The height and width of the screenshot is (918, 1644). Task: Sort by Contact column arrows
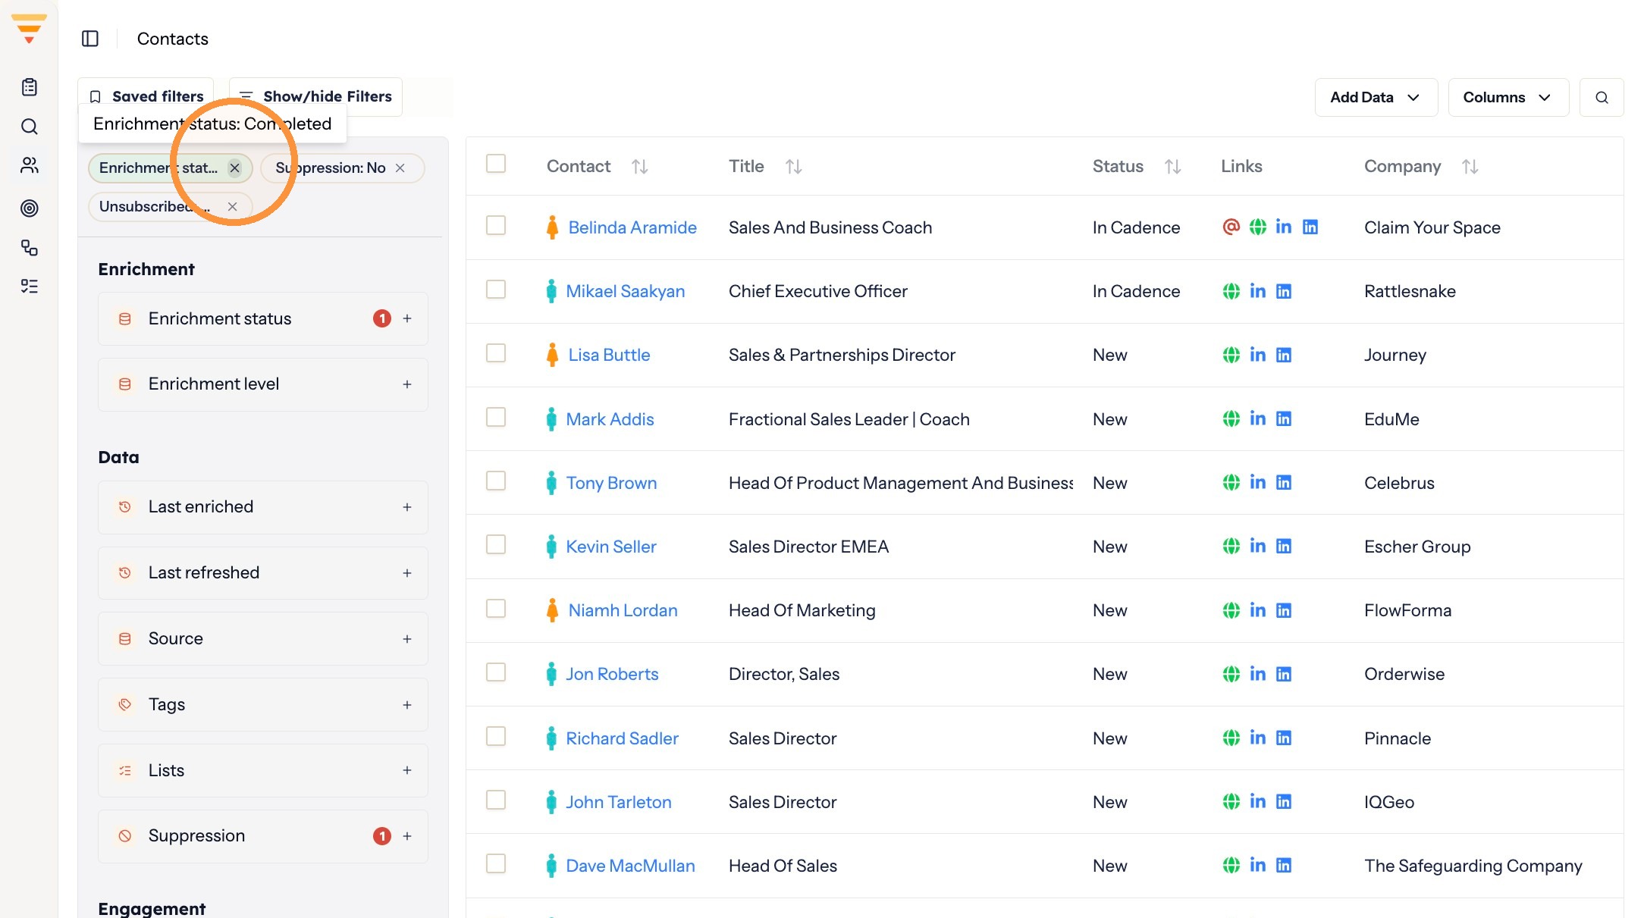point(640,167)
